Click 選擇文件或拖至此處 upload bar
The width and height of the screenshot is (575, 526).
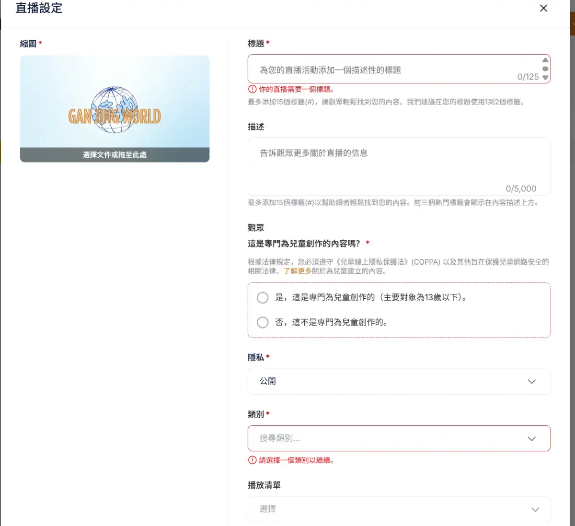pos(115,155)
